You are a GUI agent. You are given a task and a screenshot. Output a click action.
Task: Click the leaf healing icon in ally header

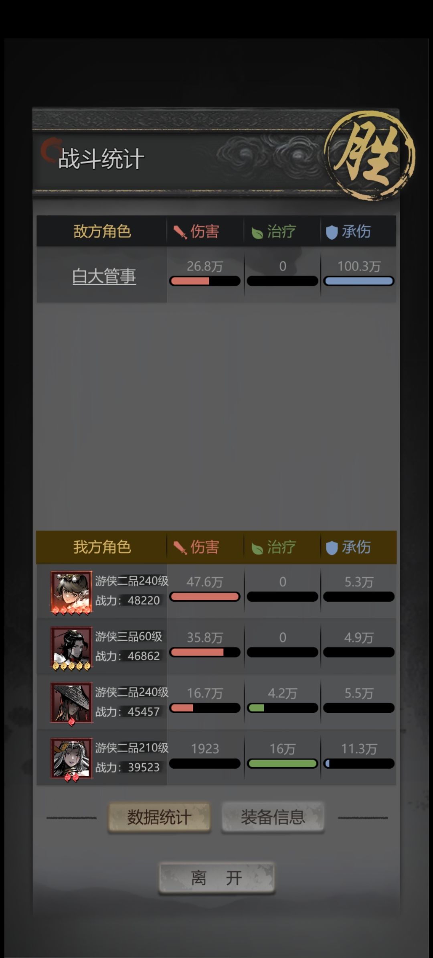coord(257,548)
